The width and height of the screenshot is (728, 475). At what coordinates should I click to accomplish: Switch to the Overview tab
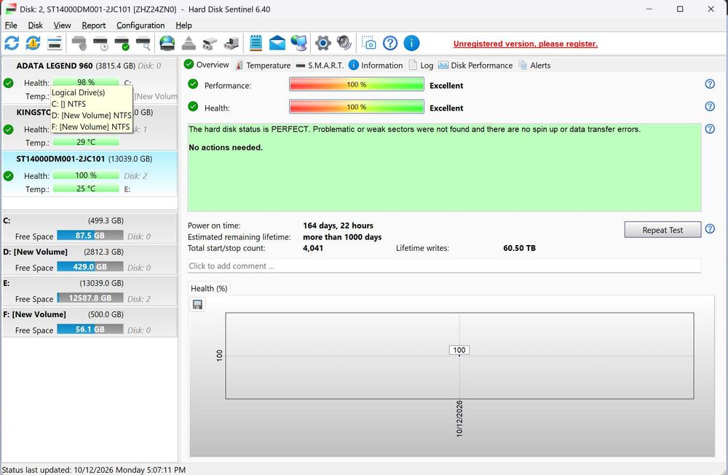[207, 65]
